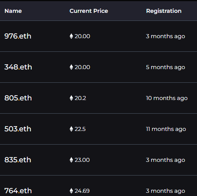
Task: Open the 976.eth domain listing
Action: (18, 36)
